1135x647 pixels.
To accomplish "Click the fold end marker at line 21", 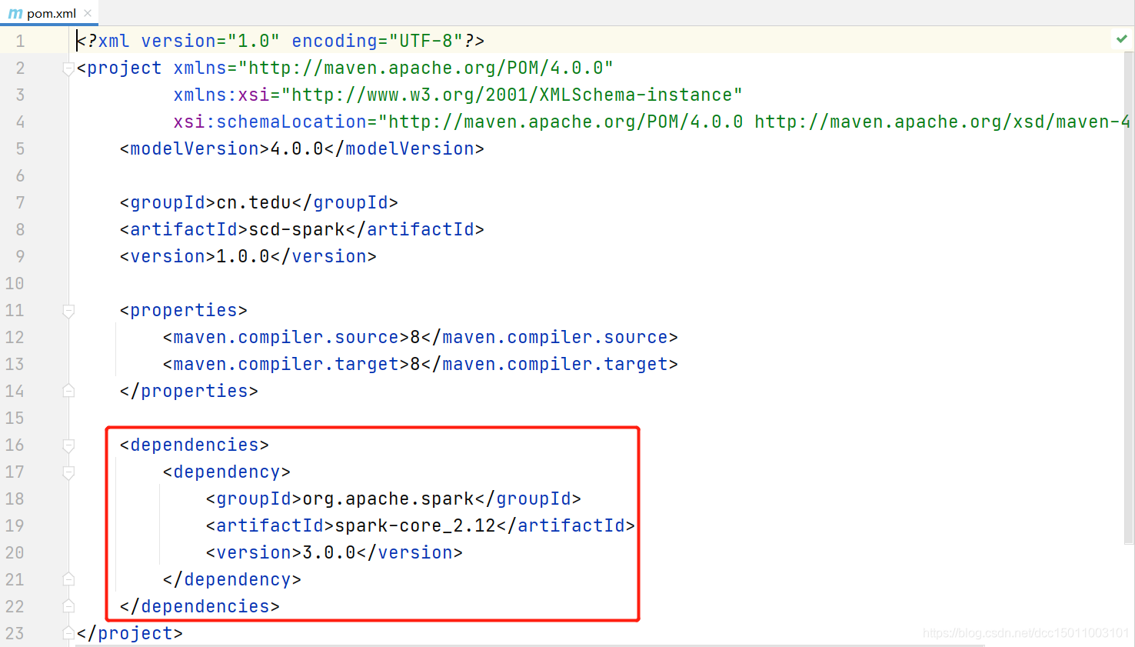I will [x=68, y=579].
